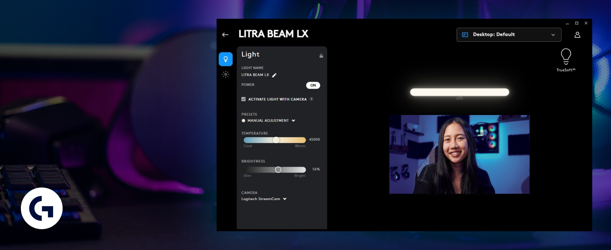Click the glowing light bar illustration
The height and width of the screenshot is (250, 611).
point(460,92)
